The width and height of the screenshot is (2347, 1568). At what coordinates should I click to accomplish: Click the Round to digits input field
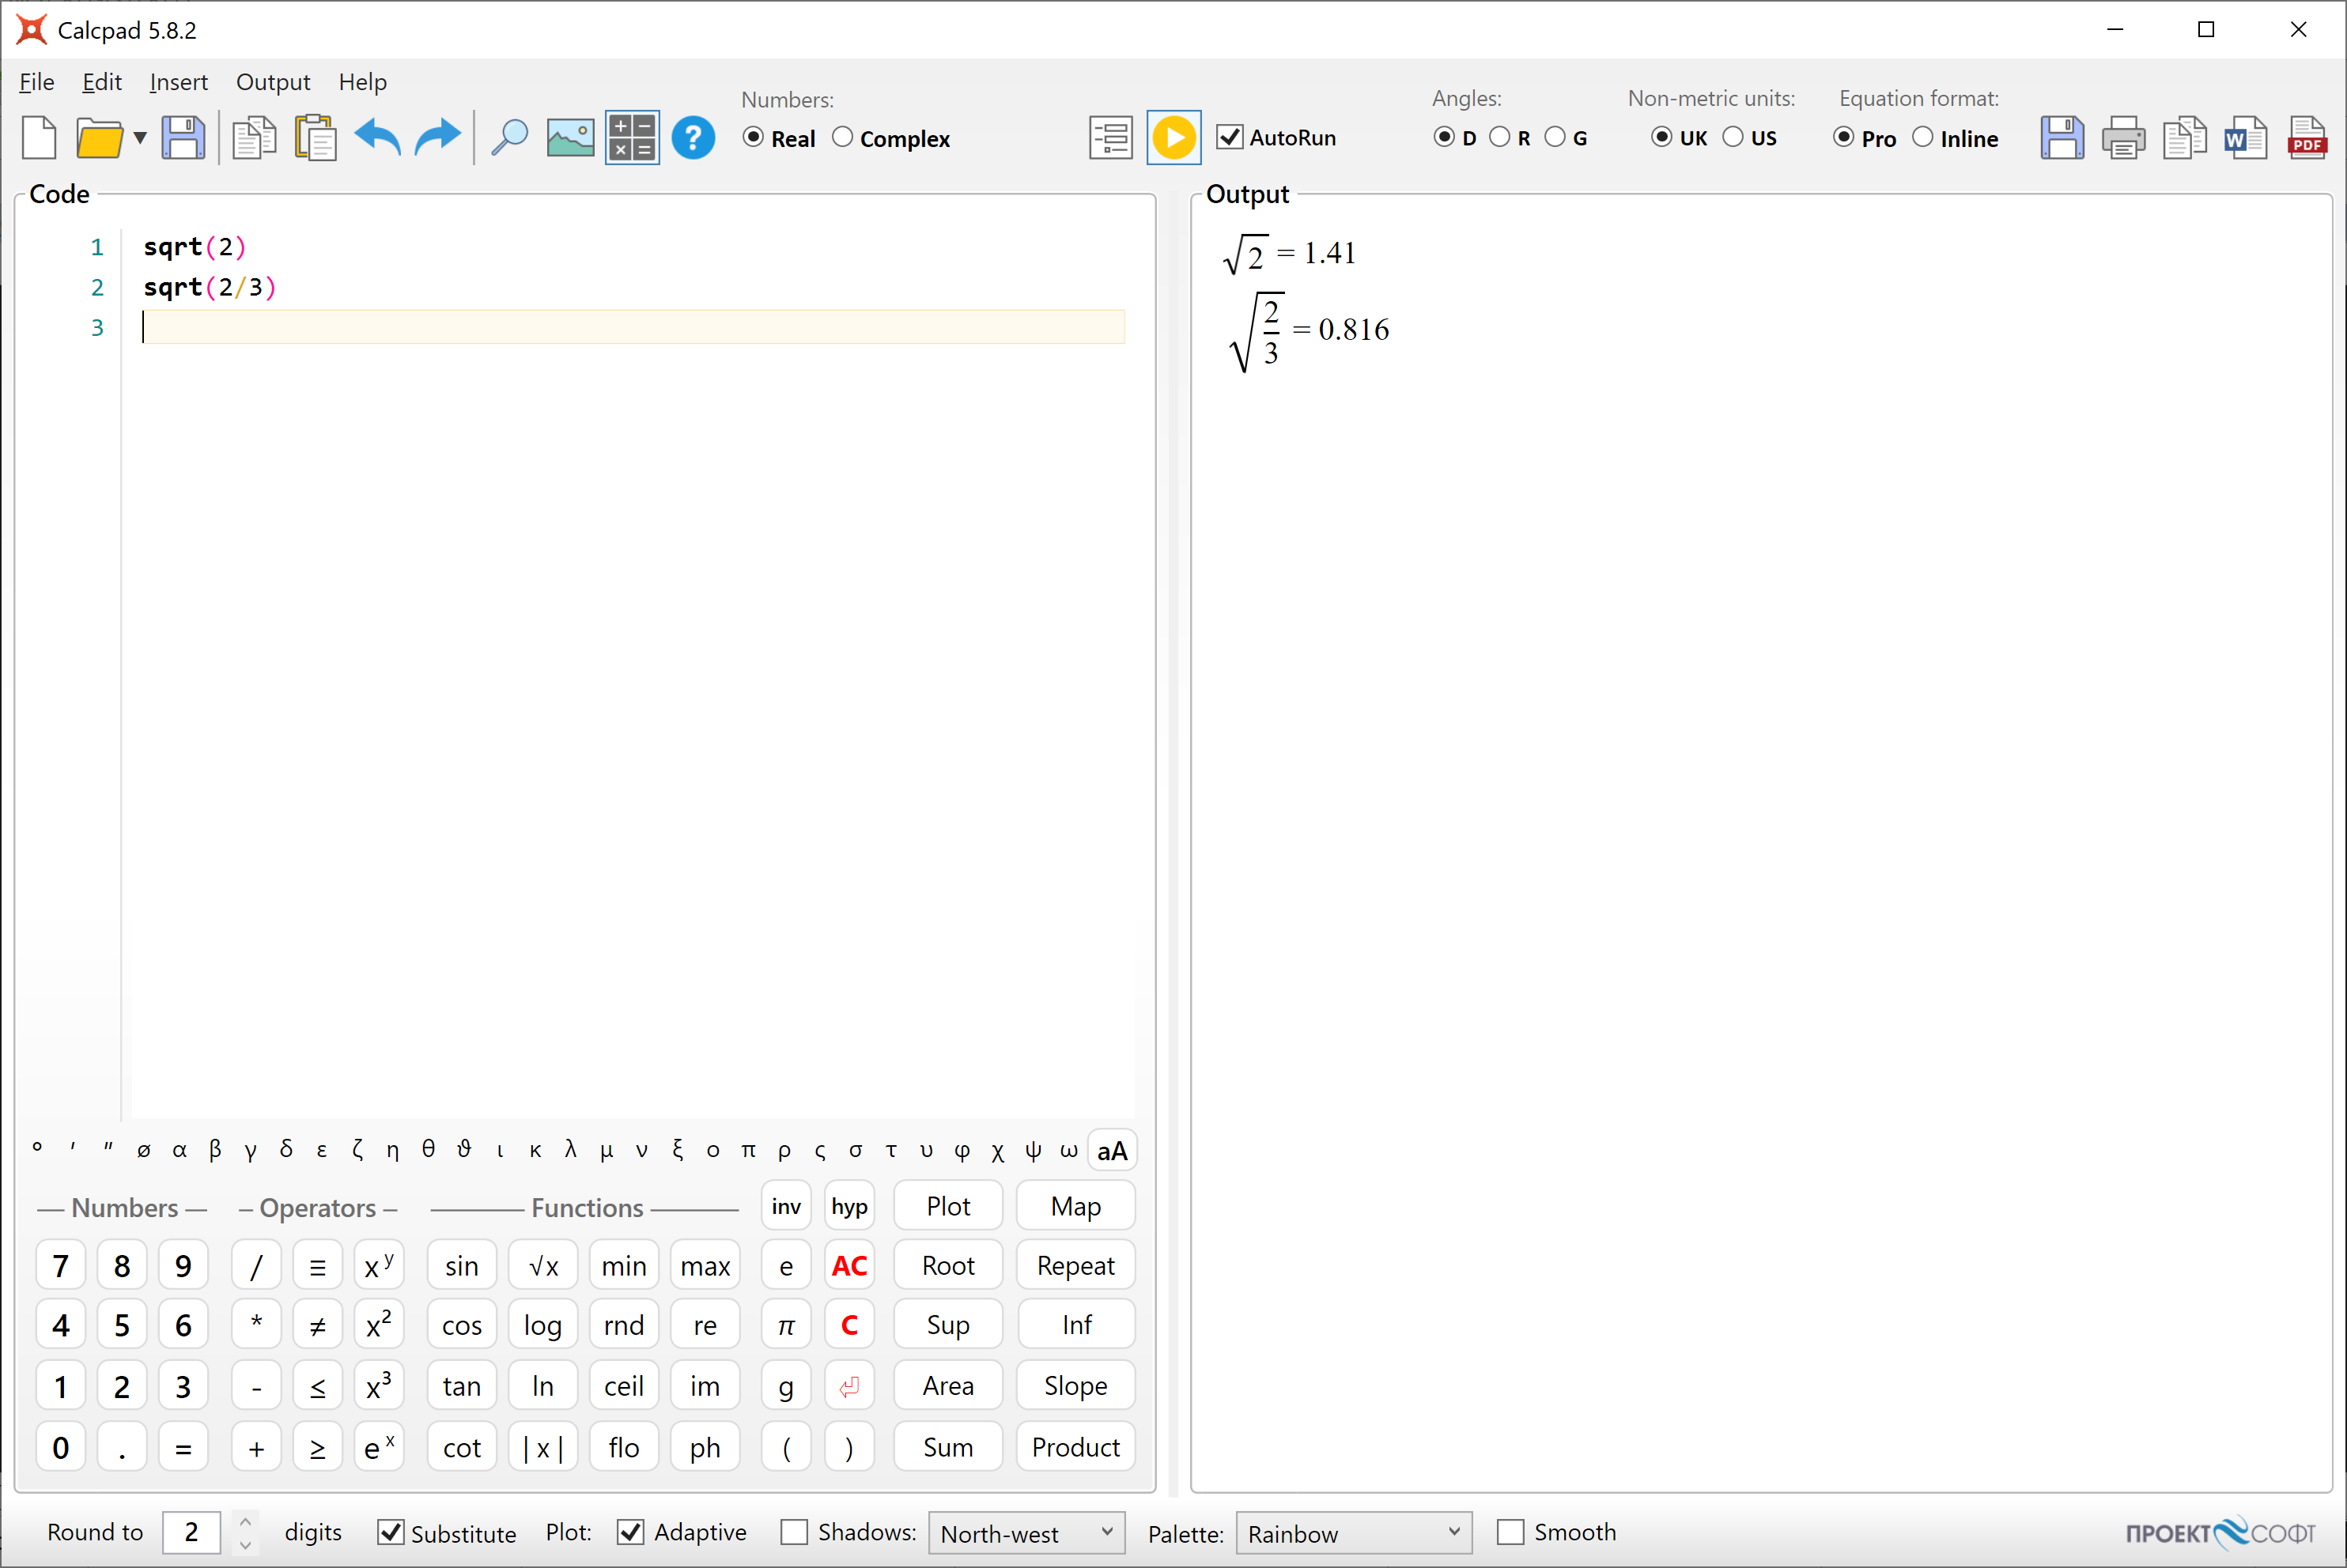[x=191, y=1532]
